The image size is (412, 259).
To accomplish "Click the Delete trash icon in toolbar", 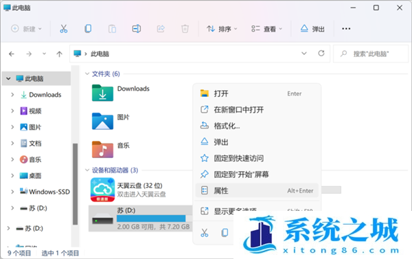I will (x=185, y=29).
